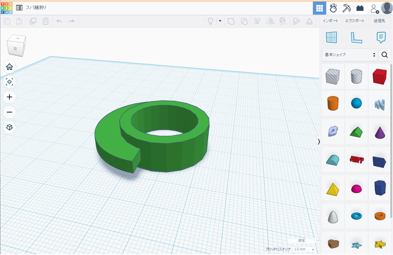Click the Mirror tool icon
This screenshot has width=393, height=255.
pos(270,21)
